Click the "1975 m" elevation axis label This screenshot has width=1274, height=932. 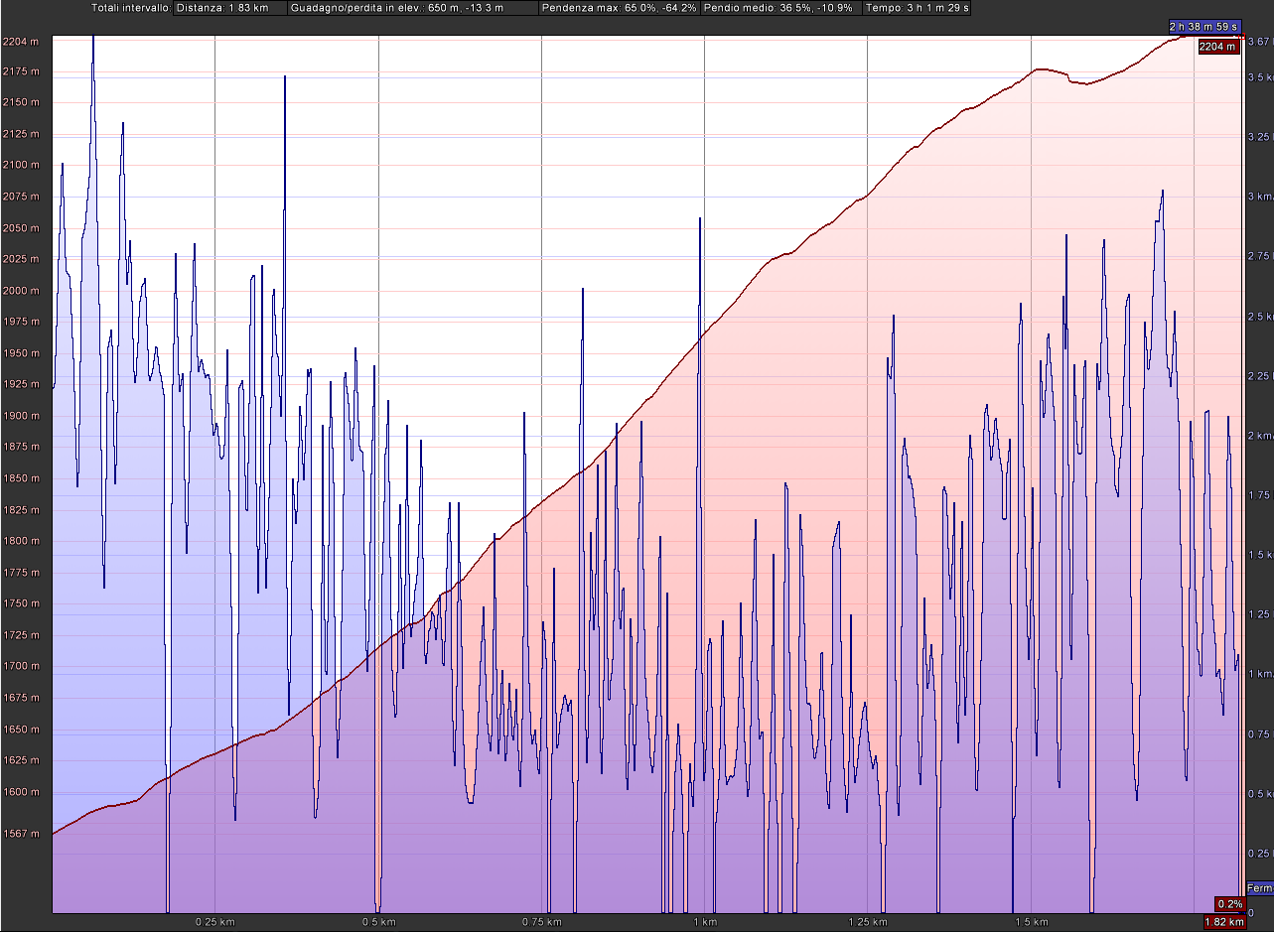point(22,322)
